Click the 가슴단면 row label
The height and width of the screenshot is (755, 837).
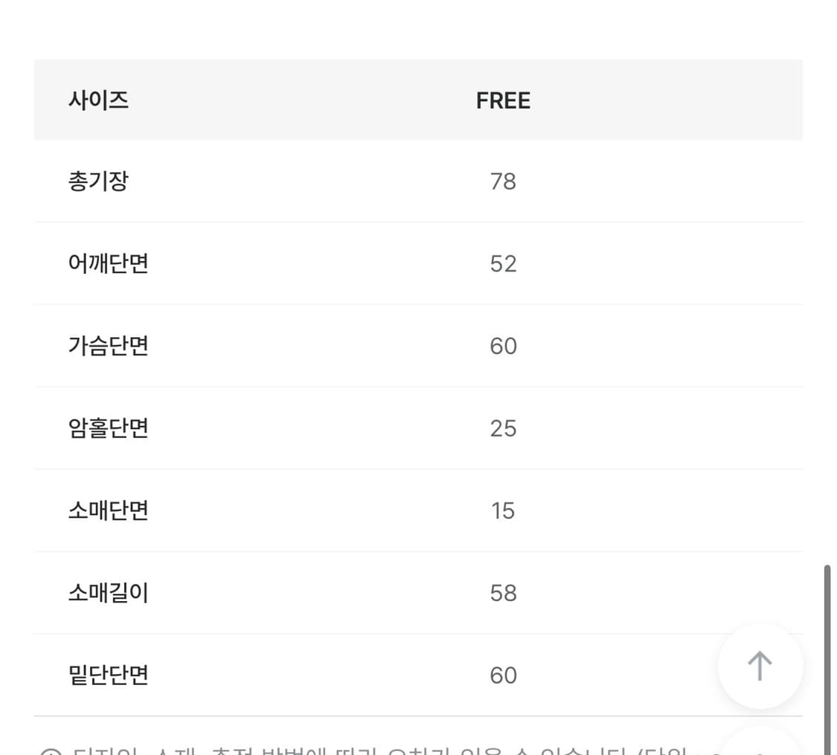(107, 345)
